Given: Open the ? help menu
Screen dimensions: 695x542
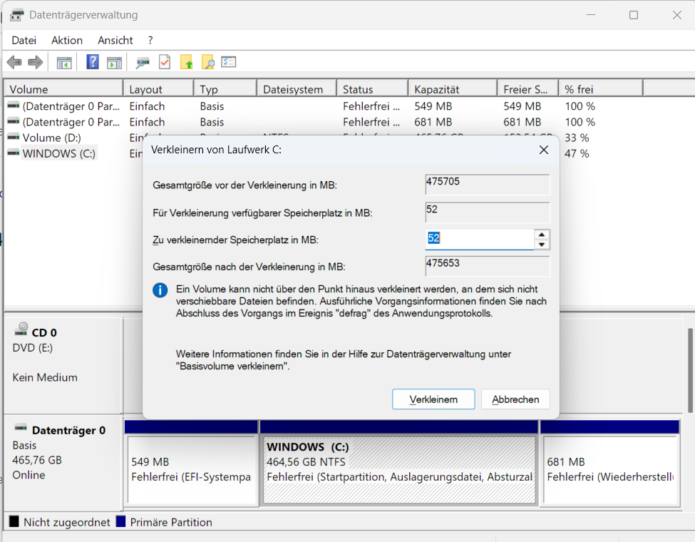Looking at the screenshot, I should pos(150,41).
